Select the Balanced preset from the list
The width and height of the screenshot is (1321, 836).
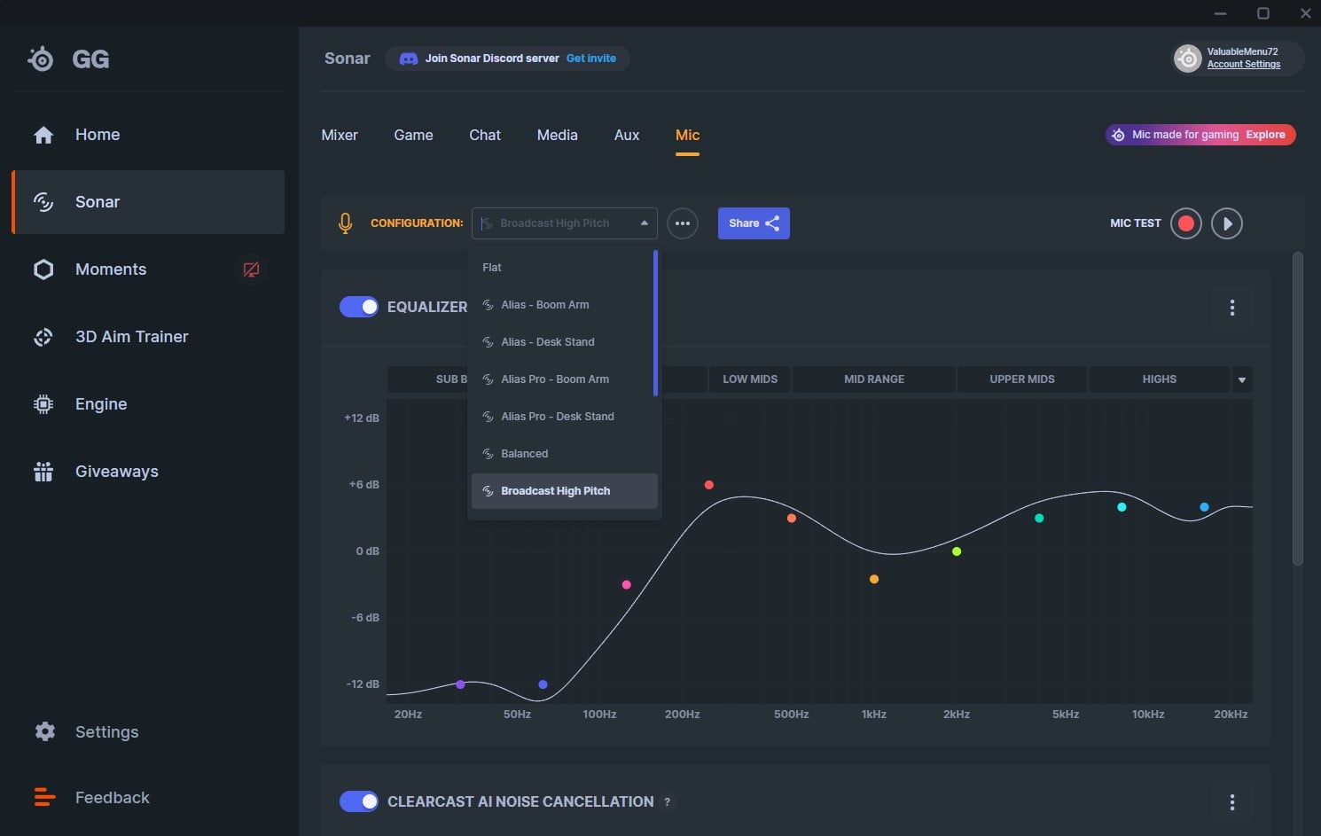(x=524, y=454)
